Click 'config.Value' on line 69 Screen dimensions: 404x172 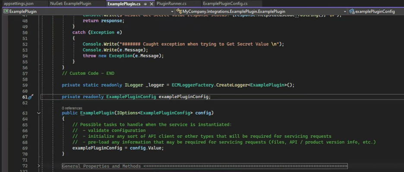tap(145, 148)
